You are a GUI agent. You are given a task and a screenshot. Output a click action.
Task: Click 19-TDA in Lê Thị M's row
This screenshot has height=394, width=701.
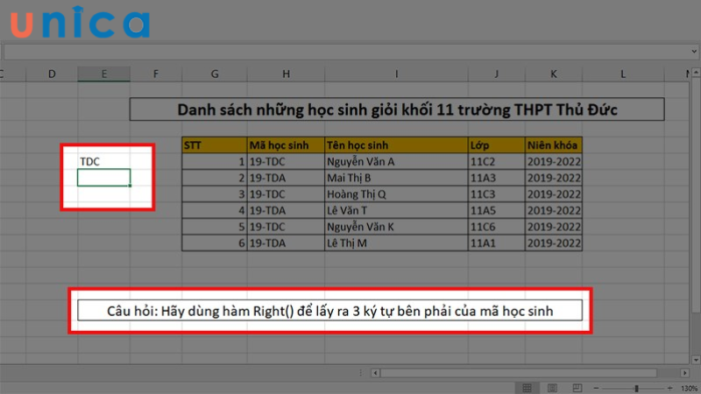point(287,243)
